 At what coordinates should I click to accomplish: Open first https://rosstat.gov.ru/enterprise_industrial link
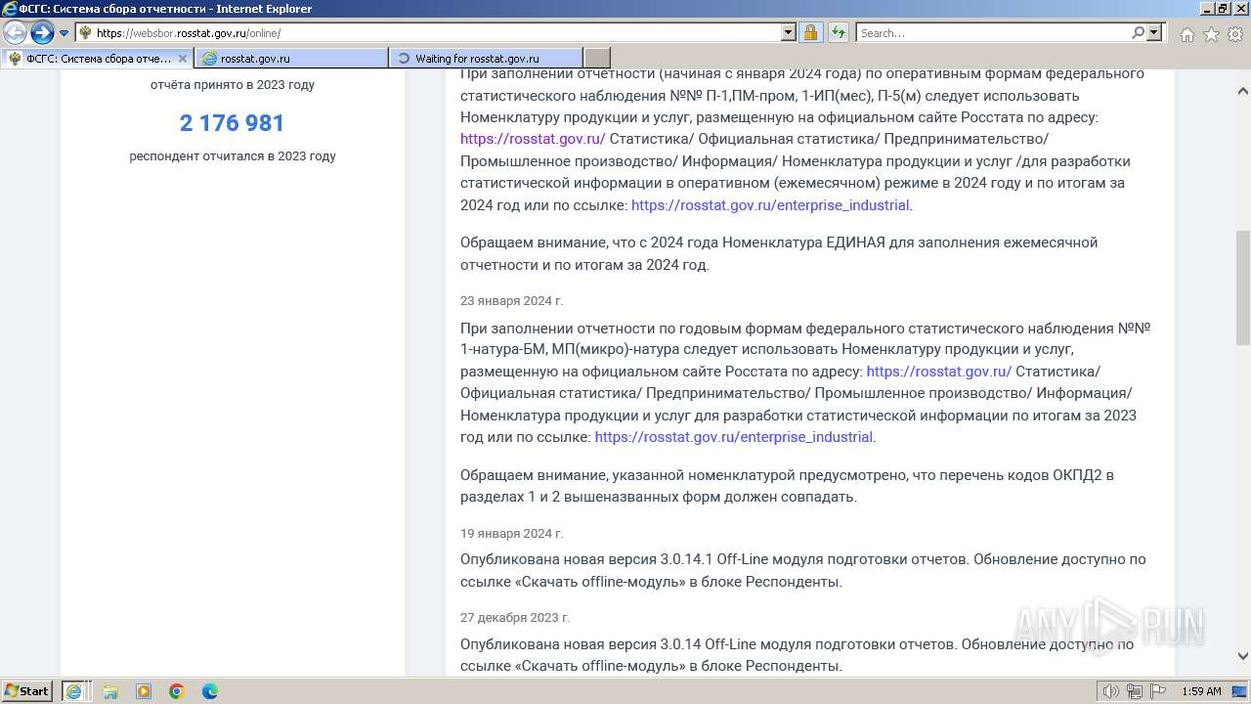pos(770,205)
